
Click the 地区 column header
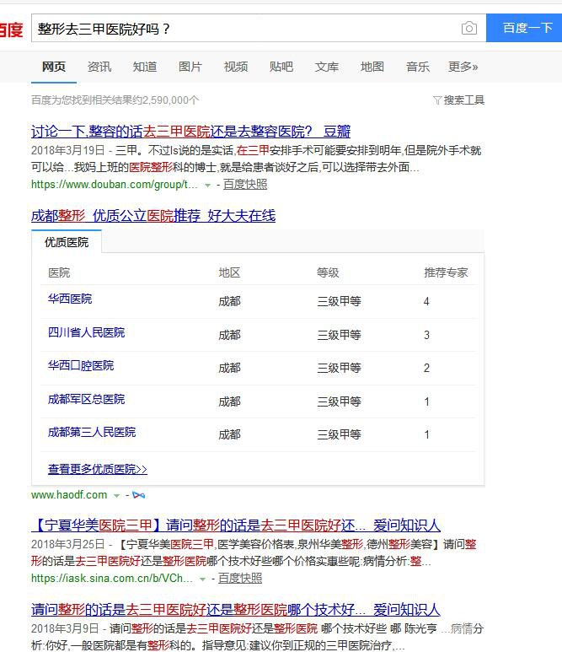(229, 272)
